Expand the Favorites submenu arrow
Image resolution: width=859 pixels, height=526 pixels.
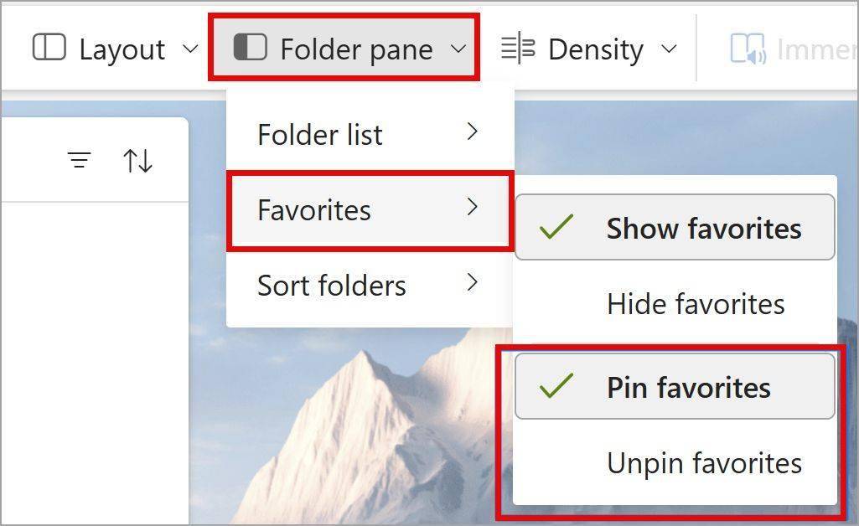[472, 206]
